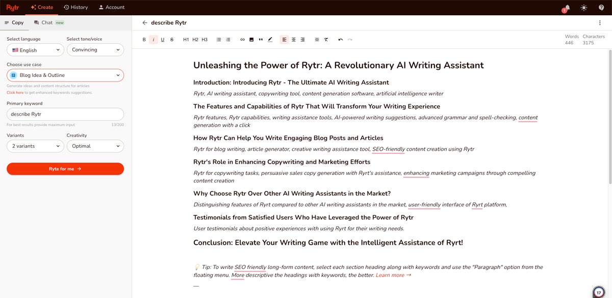Click the select-all icon in toolbar
The height and width of the screenshot is (298, 612).
[317, 40]
